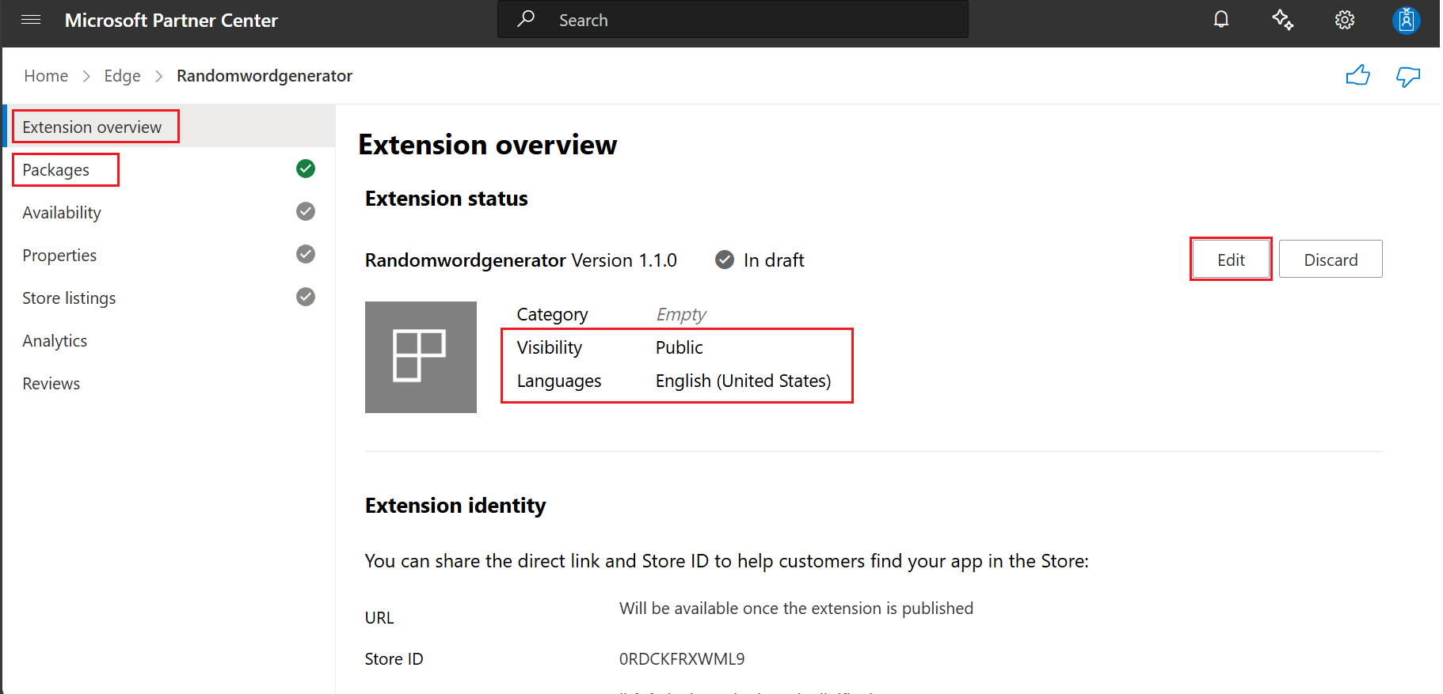Select Extension overview in the sidebar

pos(92,127)
